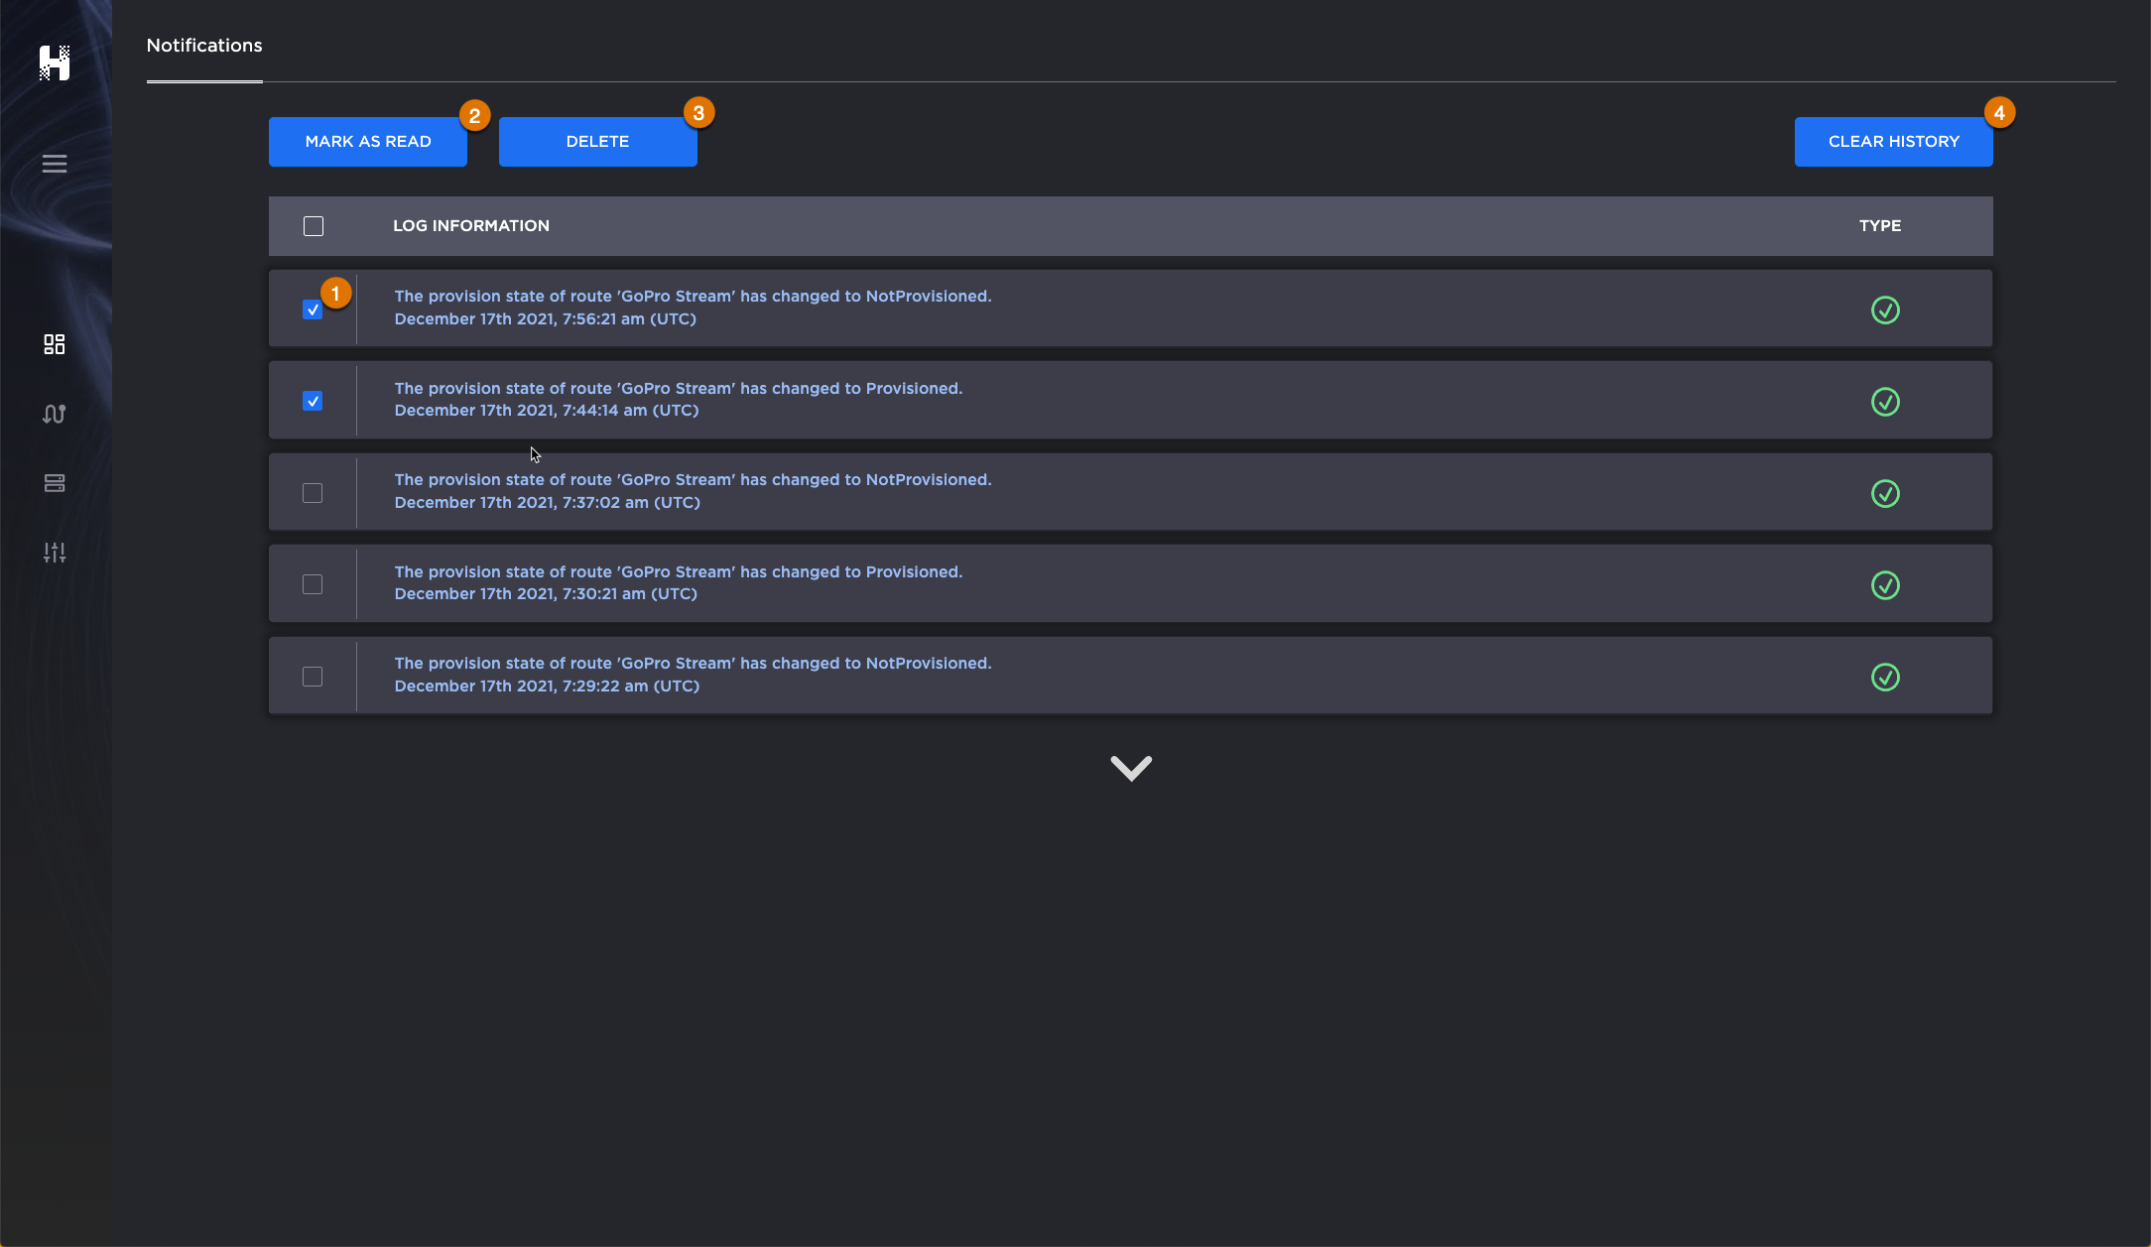Open the 7:37:02 am NotProvisioned log entry
This screenshot has width=2151, height=1247.
click(693, 491)
